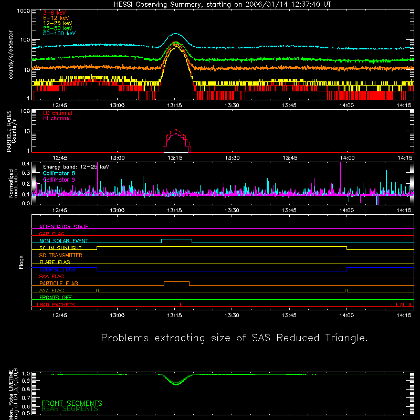The width and height of the screenshot is (420, 420).
Task: Click the 14:00 tick label under flags plot
Action: click(346, 316)
